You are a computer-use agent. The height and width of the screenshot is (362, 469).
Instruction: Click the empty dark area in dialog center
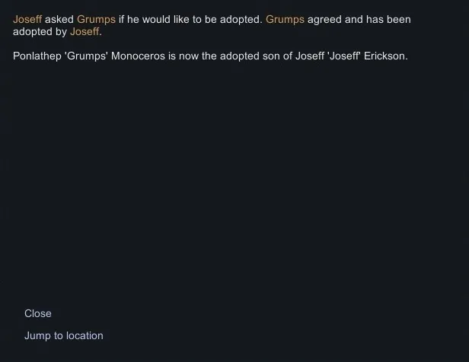234,183
